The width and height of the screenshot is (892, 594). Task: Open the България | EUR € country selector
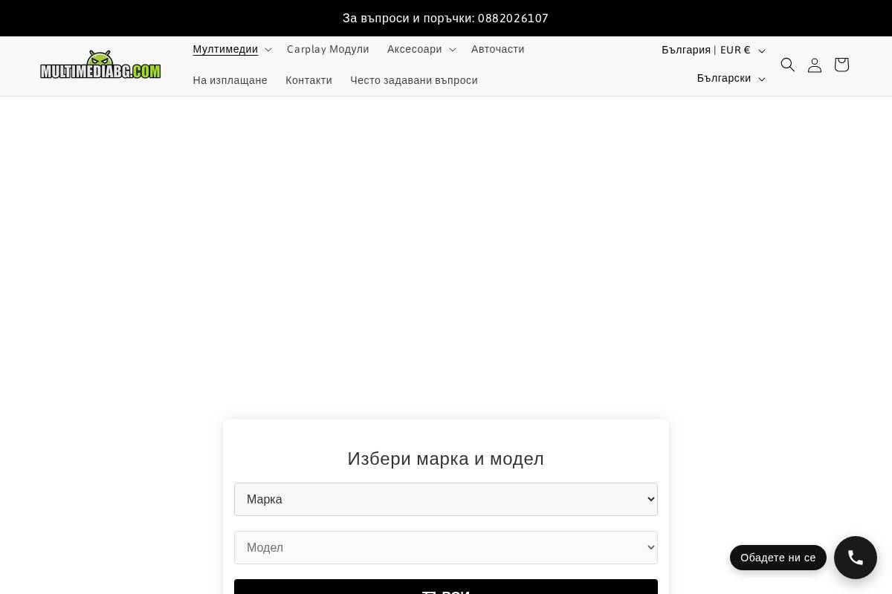(x=713, y=50)
